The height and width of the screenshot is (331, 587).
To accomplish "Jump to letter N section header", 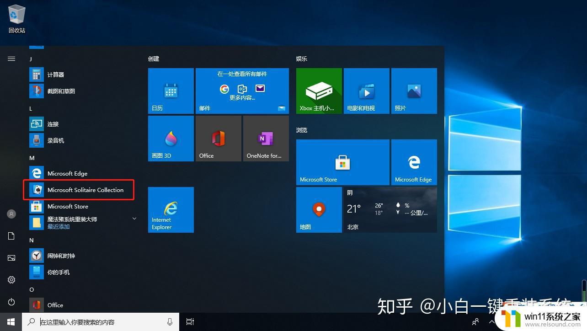I will point(32,240).
